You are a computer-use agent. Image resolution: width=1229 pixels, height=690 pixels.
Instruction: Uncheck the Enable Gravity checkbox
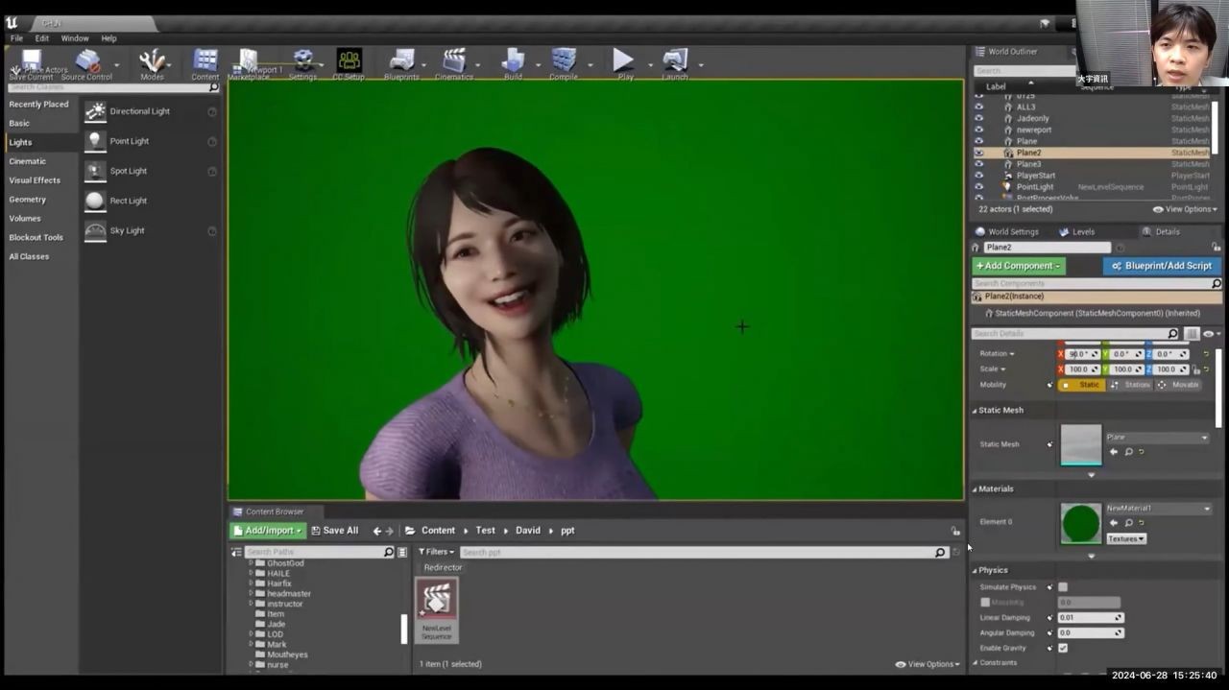[x=1063, y=648]
